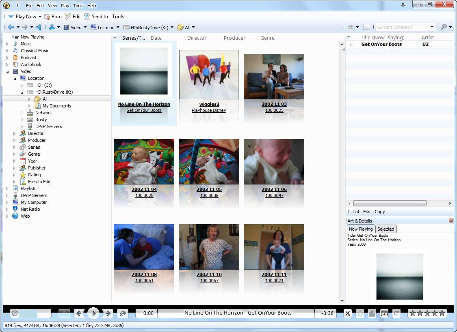Click the Playhouse Disney link under wiggles2
The image size is (457, 332).
click(x=209, y=110)
